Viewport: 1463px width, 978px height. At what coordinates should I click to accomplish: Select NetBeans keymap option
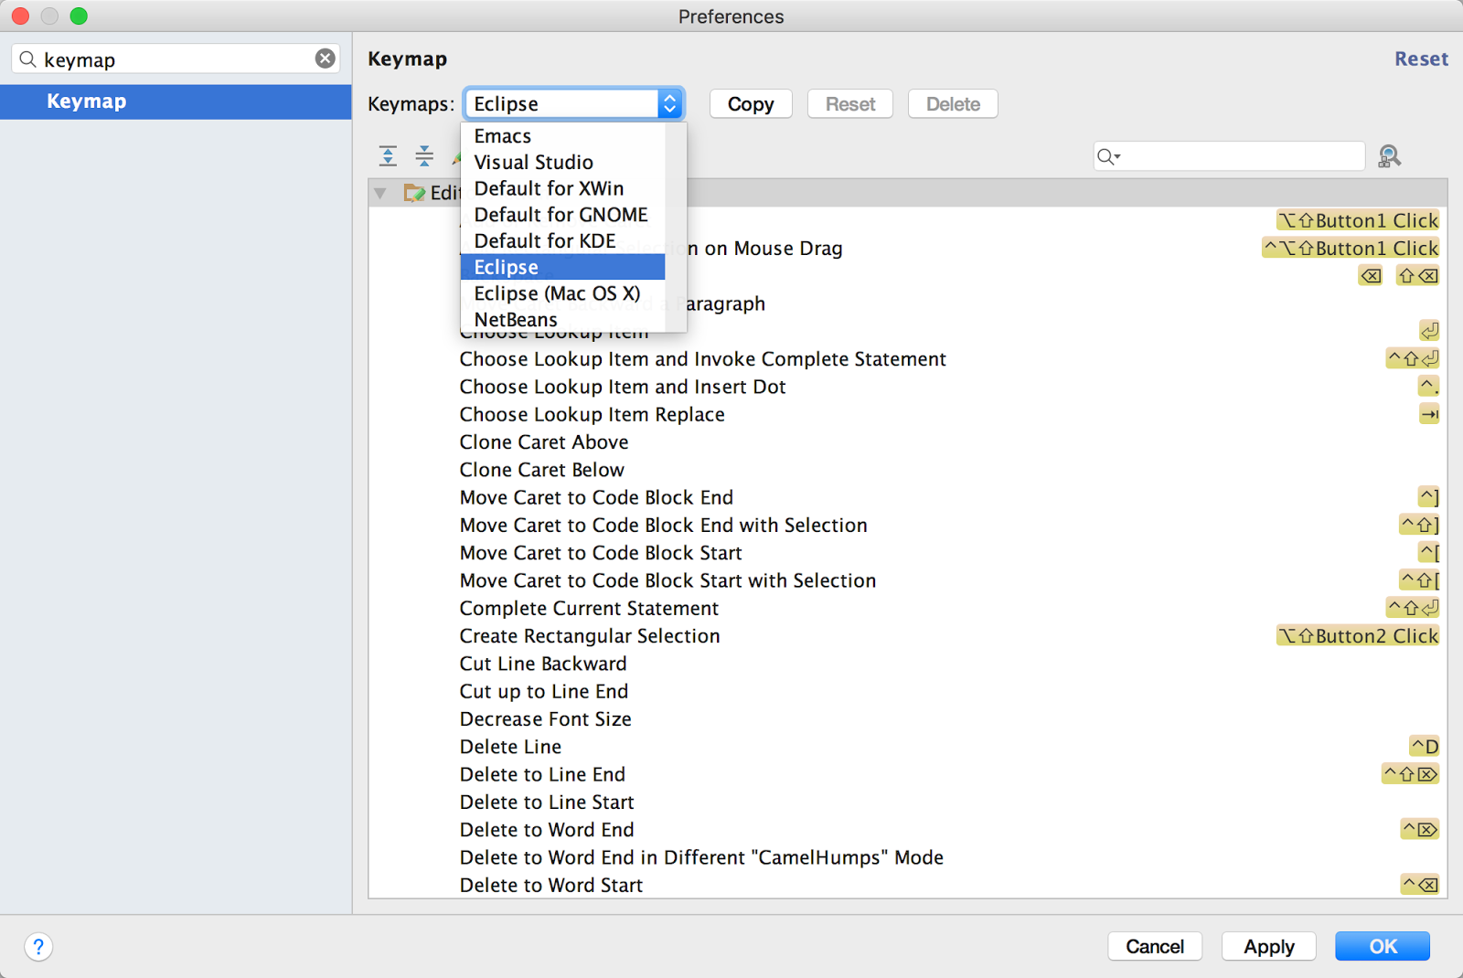pyautogui.click(x=562, y=320)
